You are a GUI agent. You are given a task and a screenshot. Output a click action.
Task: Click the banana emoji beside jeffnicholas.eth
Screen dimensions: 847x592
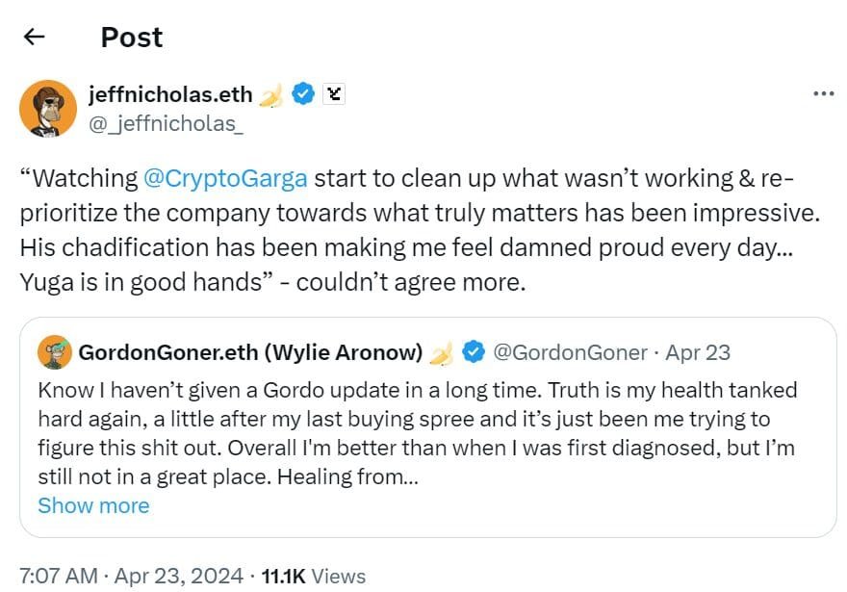(x=273, y=94)
